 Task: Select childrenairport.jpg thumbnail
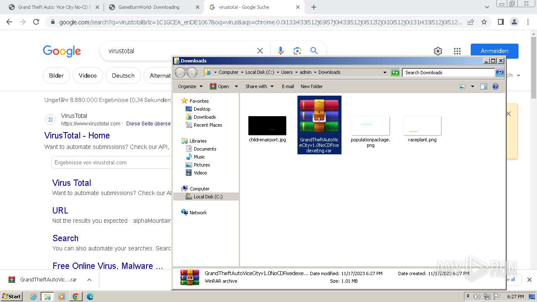click(x=267, y=129)
